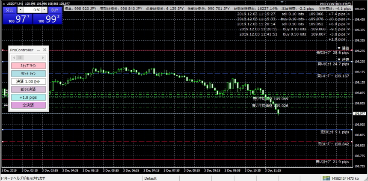The height and width of the screenshot is (181, 368).
Task: Click the BUY one-click trading button
Action: (x=55, y=10)
